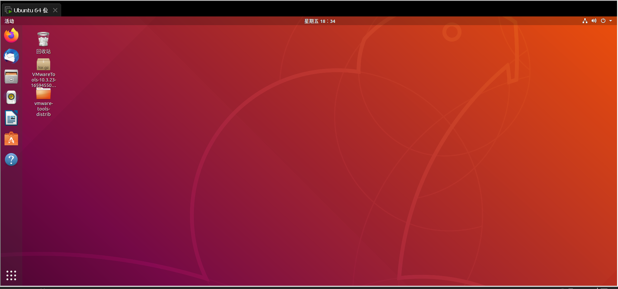Close the Ubuntu 64 位 tab

pos(55,10)
